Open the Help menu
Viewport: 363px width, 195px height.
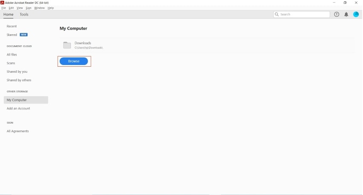pos(51,8)
